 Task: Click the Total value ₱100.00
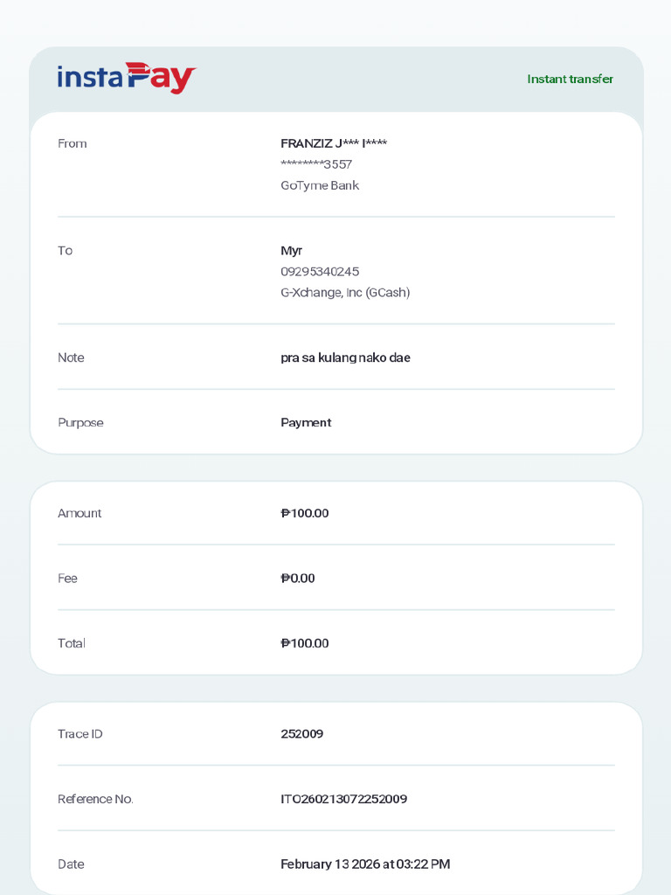coord(305,643)
